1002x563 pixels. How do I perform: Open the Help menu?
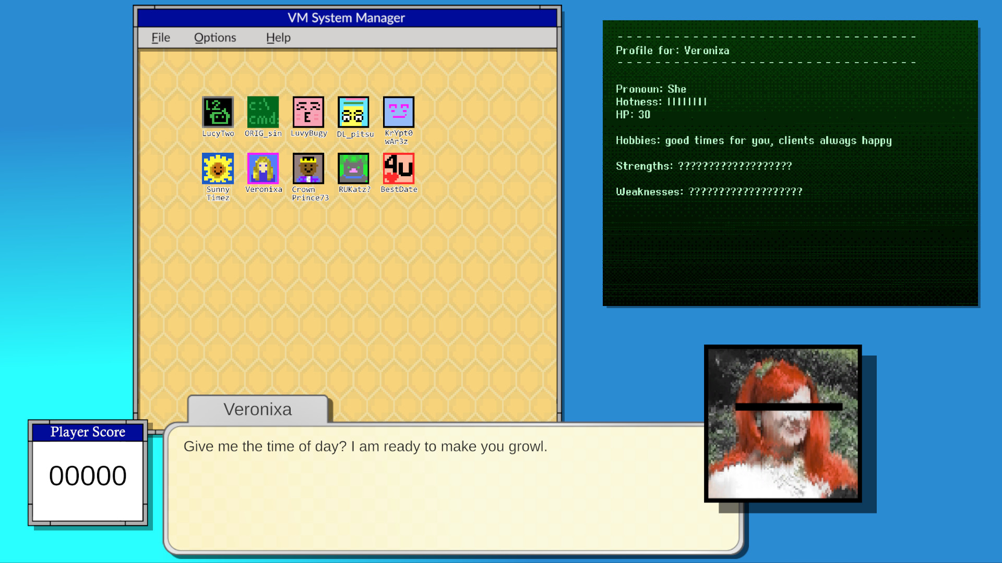(x=278, y=37)
